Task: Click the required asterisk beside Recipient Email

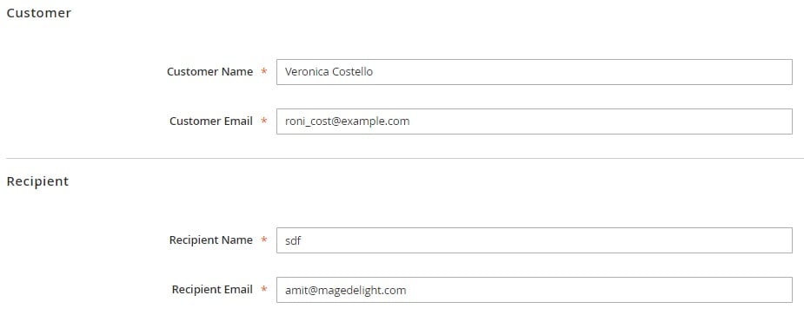Action: tap(264, 289)
